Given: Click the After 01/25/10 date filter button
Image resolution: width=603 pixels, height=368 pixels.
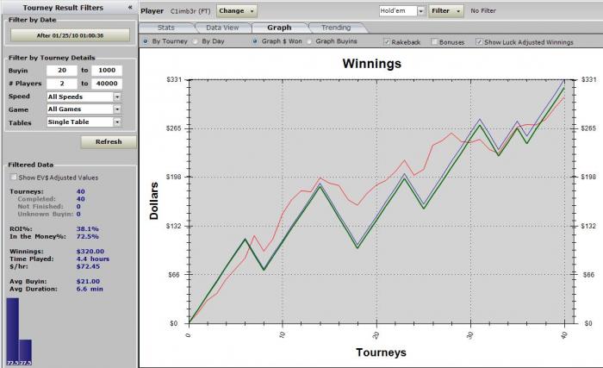Looking at the screenshot, I should click(x=70, y=35).
